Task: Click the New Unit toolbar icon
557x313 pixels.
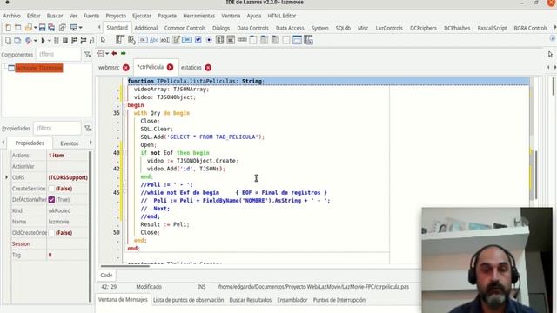Action: [x=8, y=28]
